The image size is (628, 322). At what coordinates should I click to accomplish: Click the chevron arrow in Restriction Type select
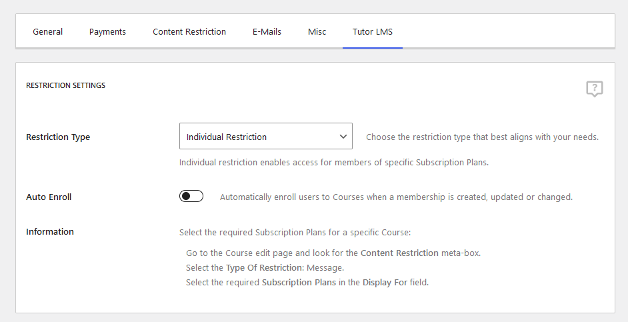coord(343,137)
